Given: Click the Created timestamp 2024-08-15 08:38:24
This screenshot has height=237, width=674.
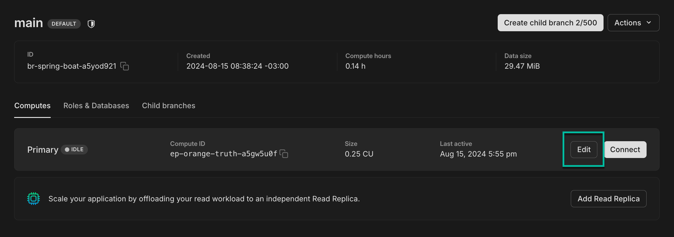Looking at the screenshot, I should tap(237, 66).
